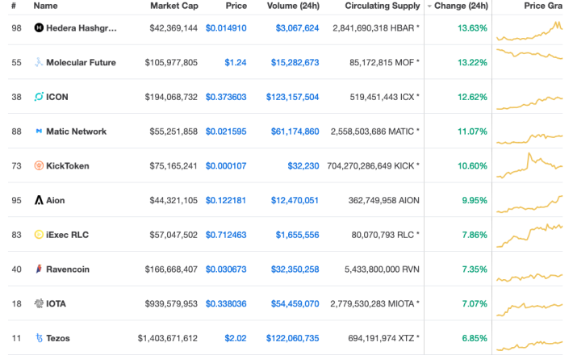Sort by Name column header

pos(45,6)
